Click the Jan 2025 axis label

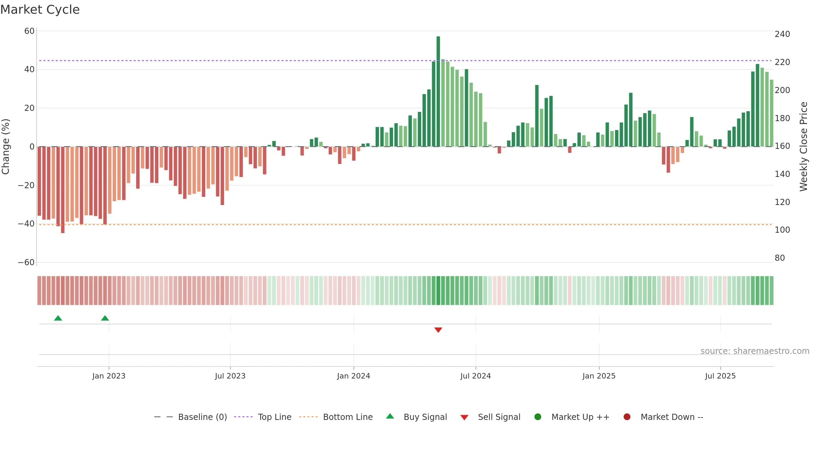pos(599,376)
